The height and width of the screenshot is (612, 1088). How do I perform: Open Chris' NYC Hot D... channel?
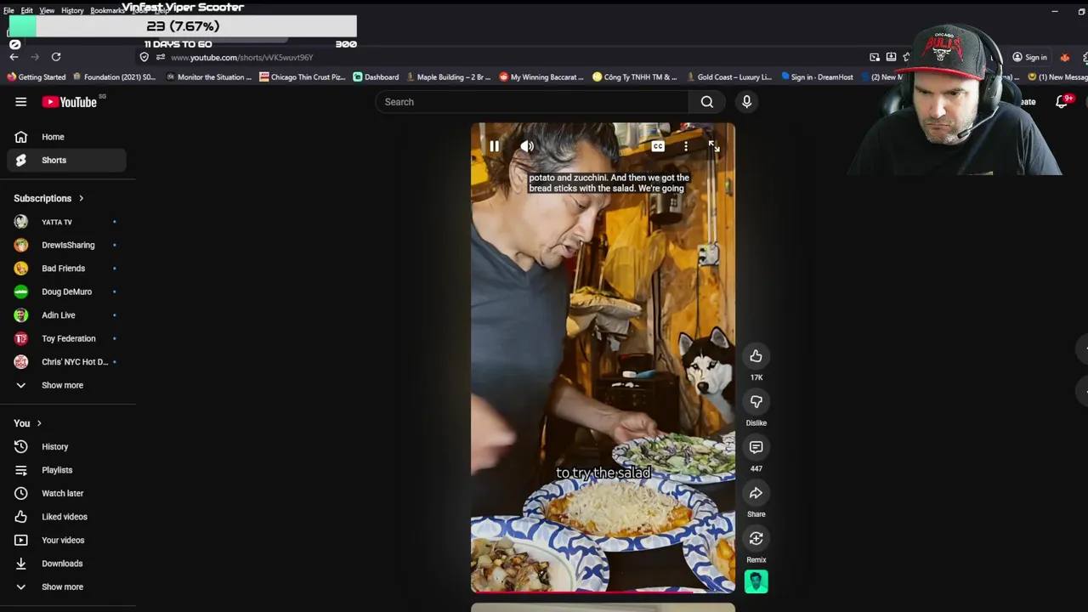[66, 362]
